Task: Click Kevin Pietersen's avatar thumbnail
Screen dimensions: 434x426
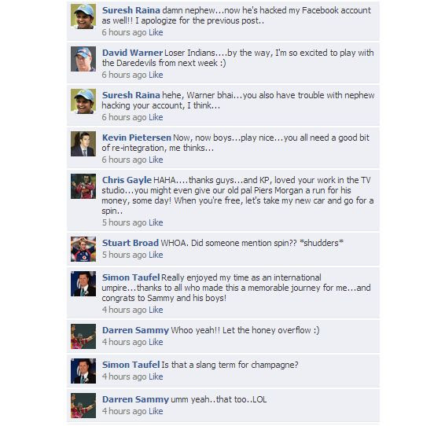Action: point(83,144)
